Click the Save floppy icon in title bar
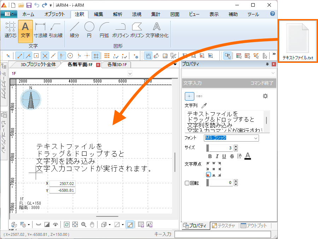 (x=29, y=5)
